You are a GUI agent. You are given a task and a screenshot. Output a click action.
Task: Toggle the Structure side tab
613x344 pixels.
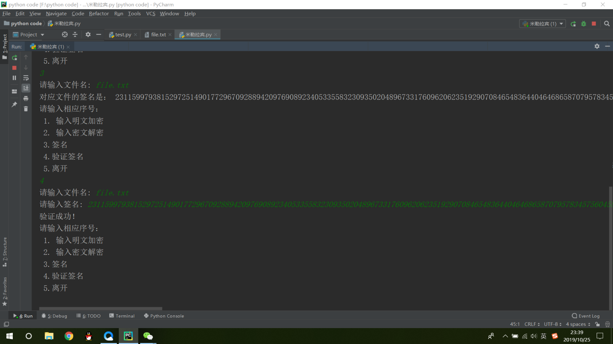click(x=5, y=252)
